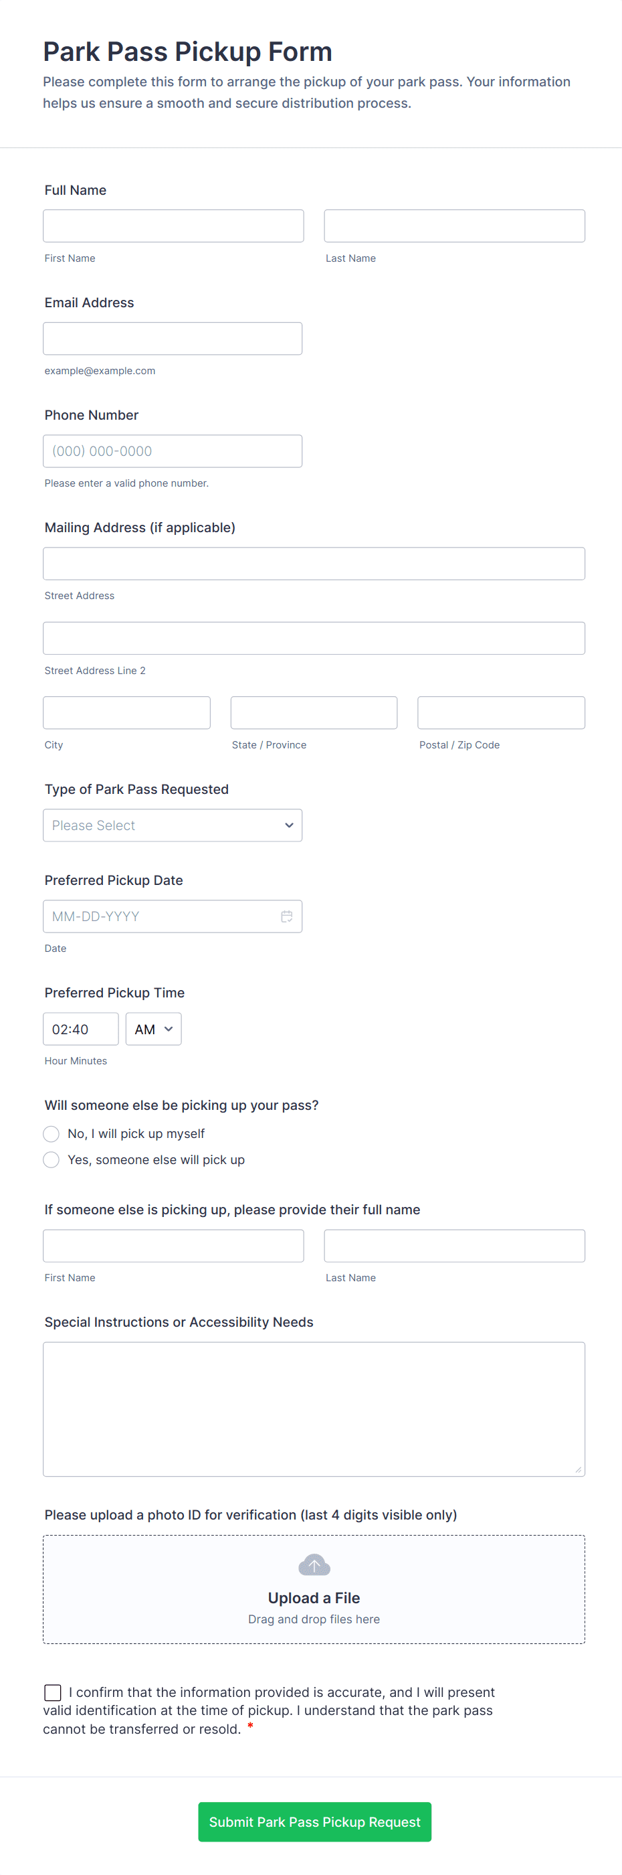Image resolution: width=622 pixels, height=1875 pixels.
Task: Click the applicant Last Name field
Action: pos(454,226)
